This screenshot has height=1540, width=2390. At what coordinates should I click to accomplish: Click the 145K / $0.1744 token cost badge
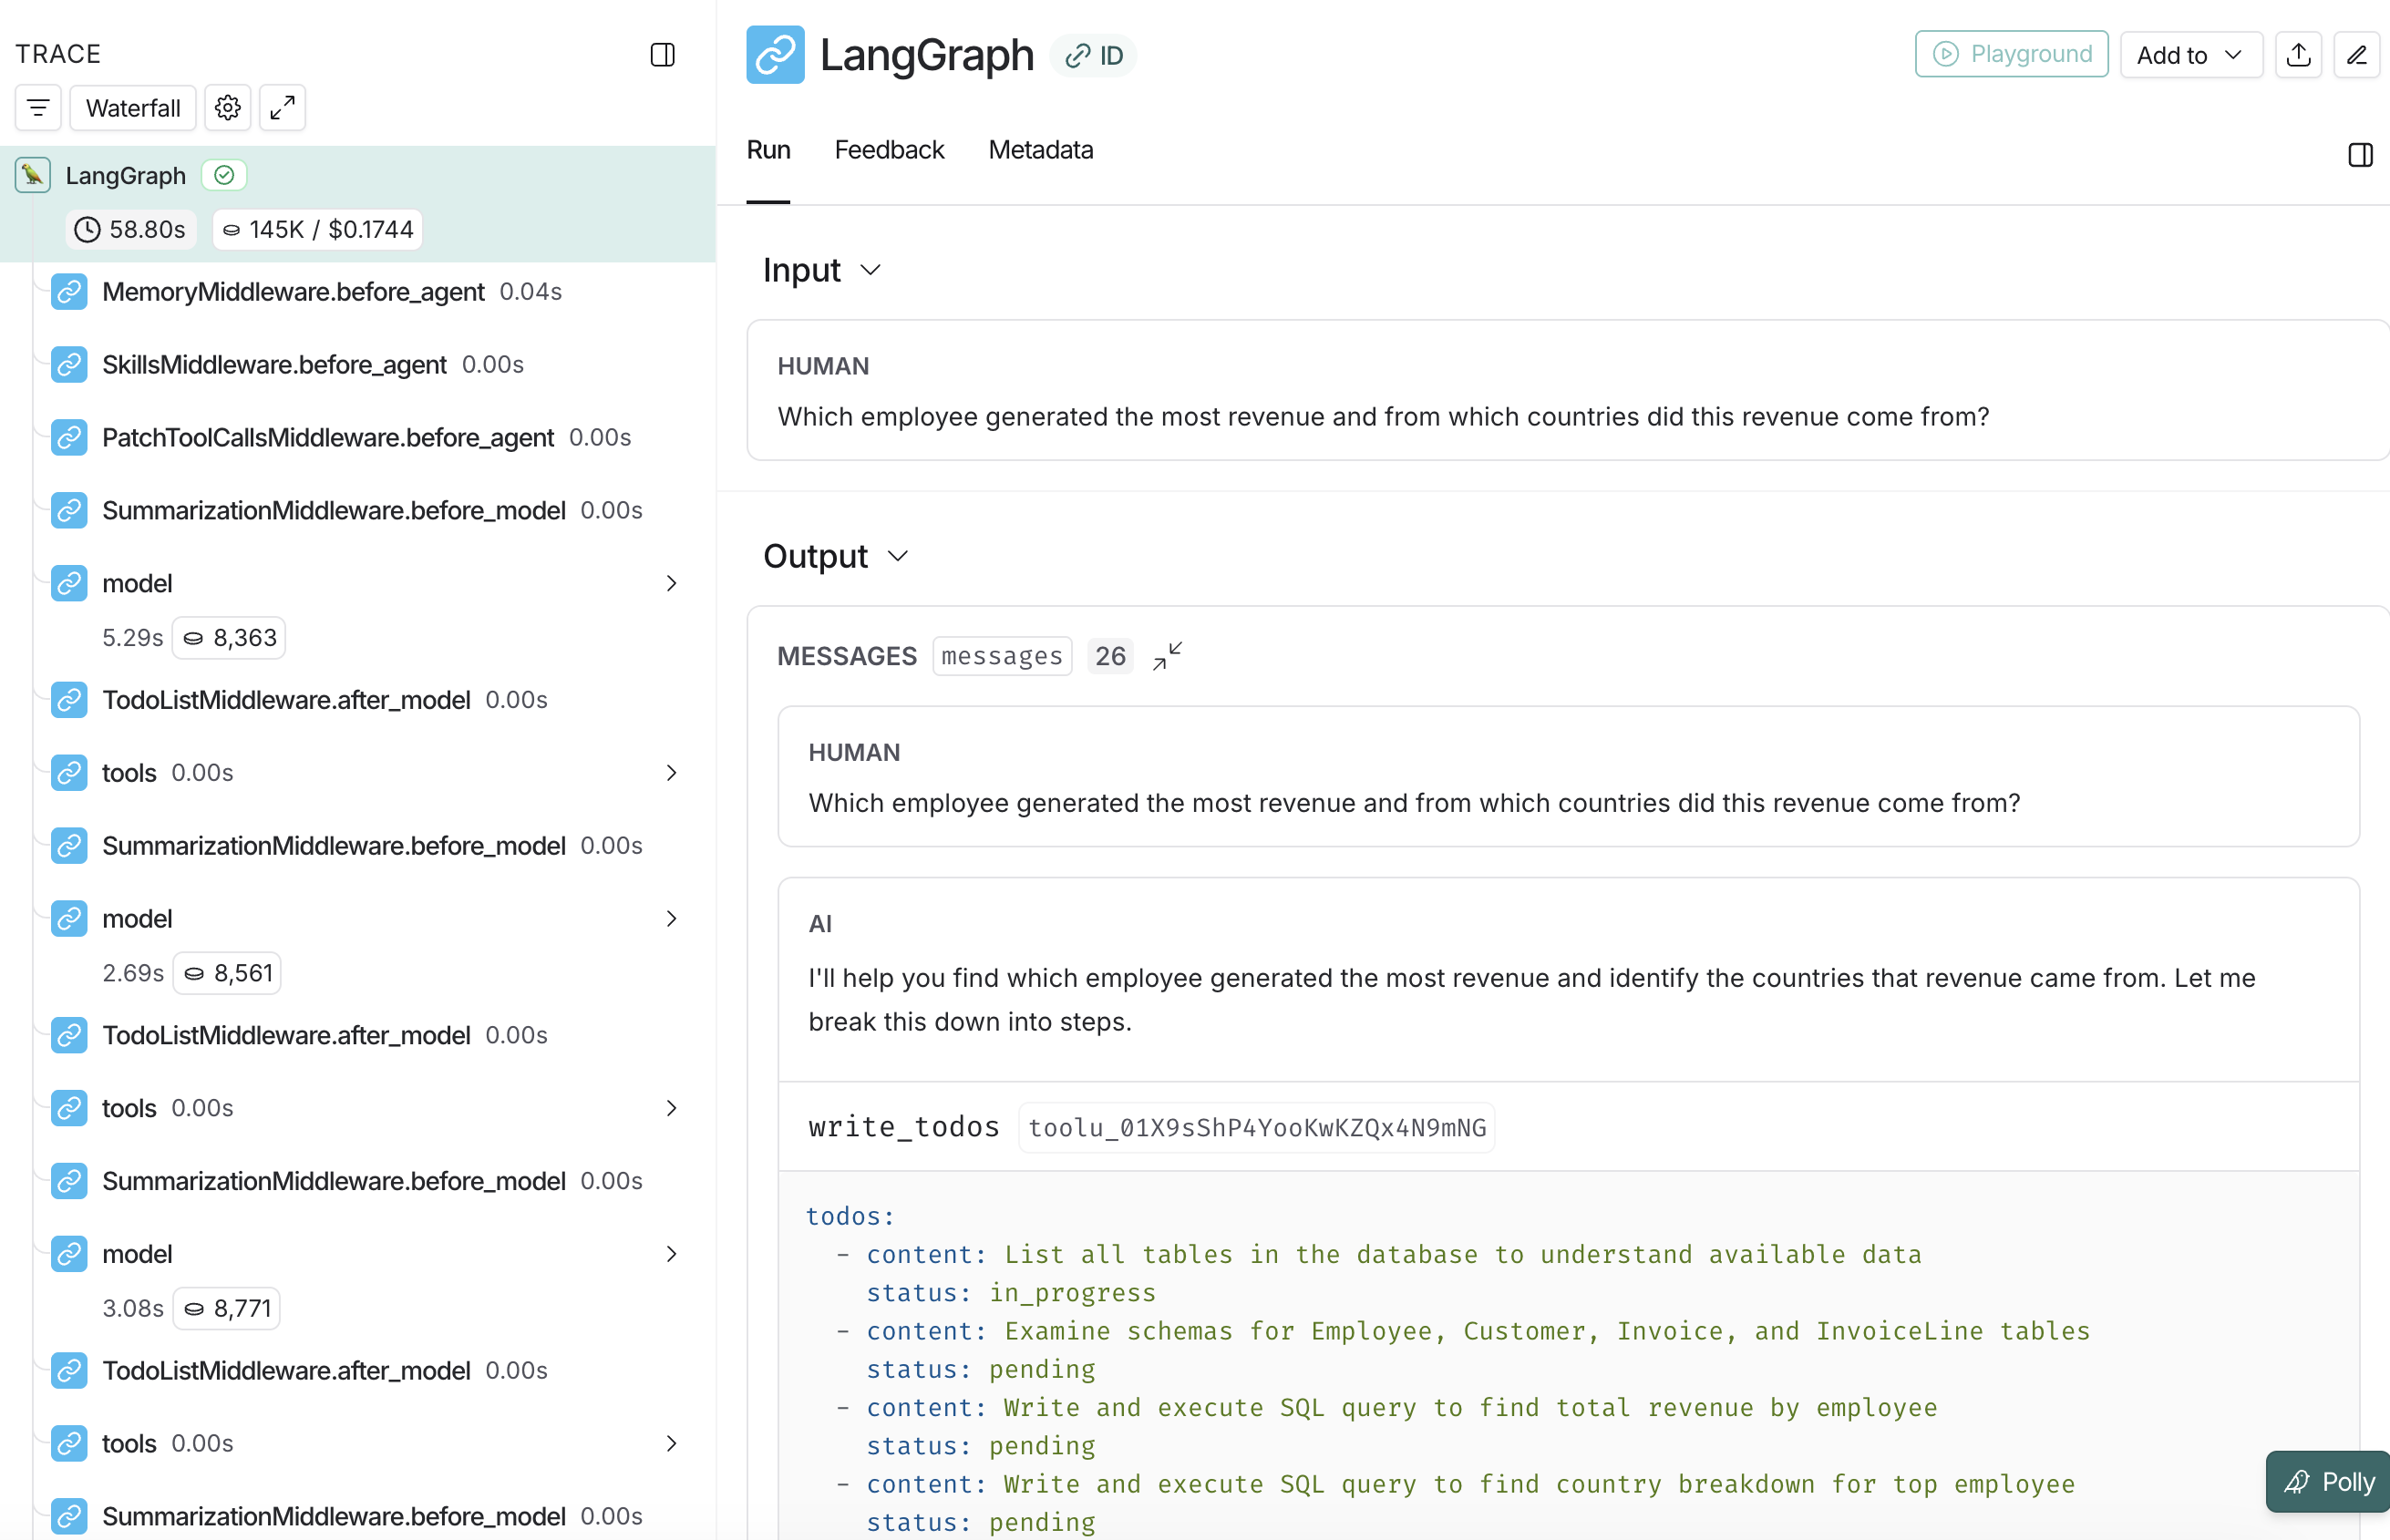click(x=318, y=229)
